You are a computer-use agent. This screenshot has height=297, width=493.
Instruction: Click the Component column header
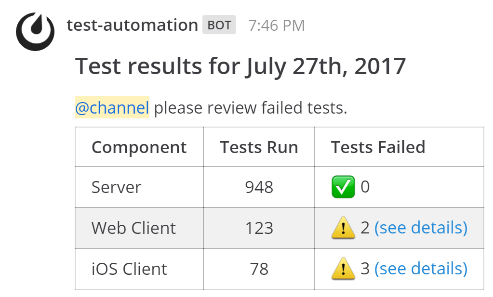point(138,147)
